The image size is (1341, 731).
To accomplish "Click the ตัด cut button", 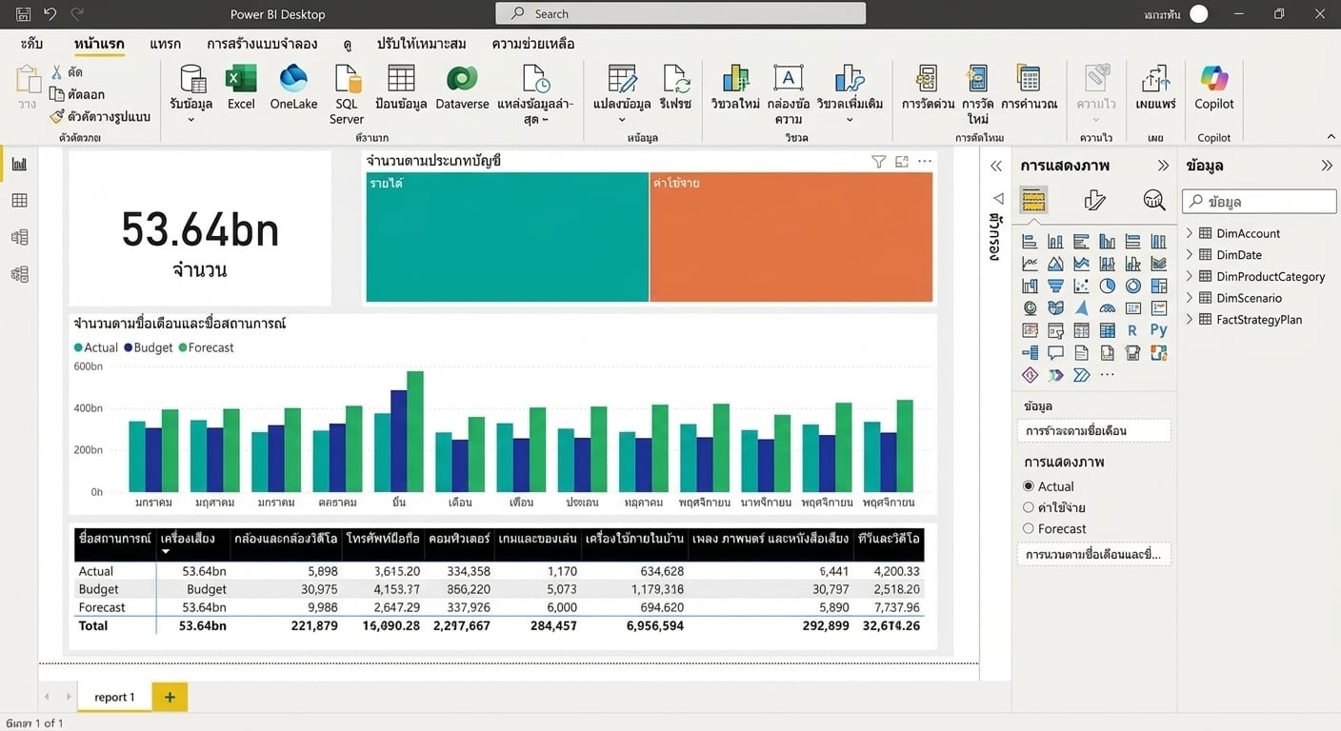I will [66, 72].
